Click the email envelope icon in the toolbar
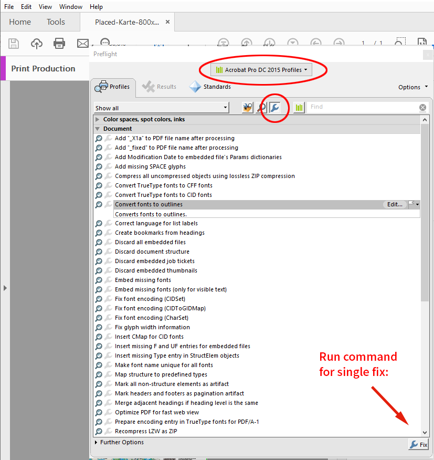The image size is (434, 460). pyautogui.click(x=82, y=44)
